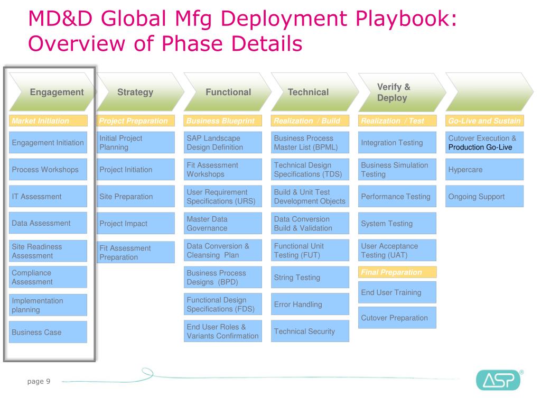The width and height of the screenshot is (541, 406).
Task: Choose the Error Handling box
Action: click(x=310, y=304)
